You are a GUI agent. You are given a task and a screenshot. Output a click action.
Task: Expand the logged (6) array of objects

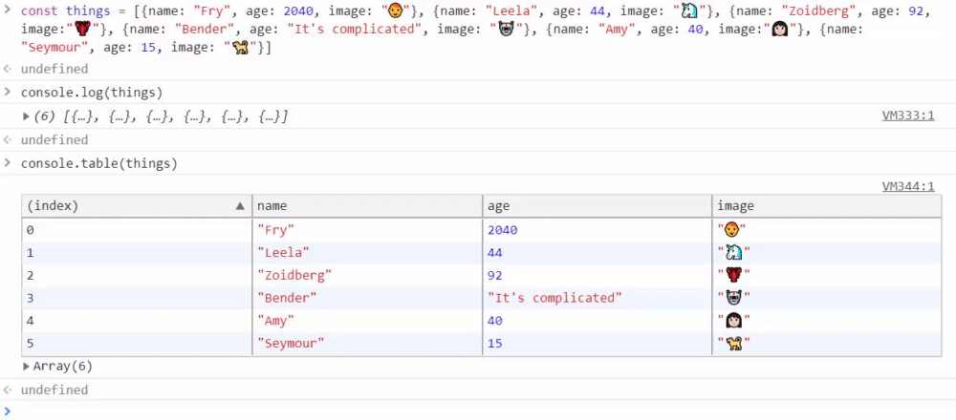pos(27,116)
